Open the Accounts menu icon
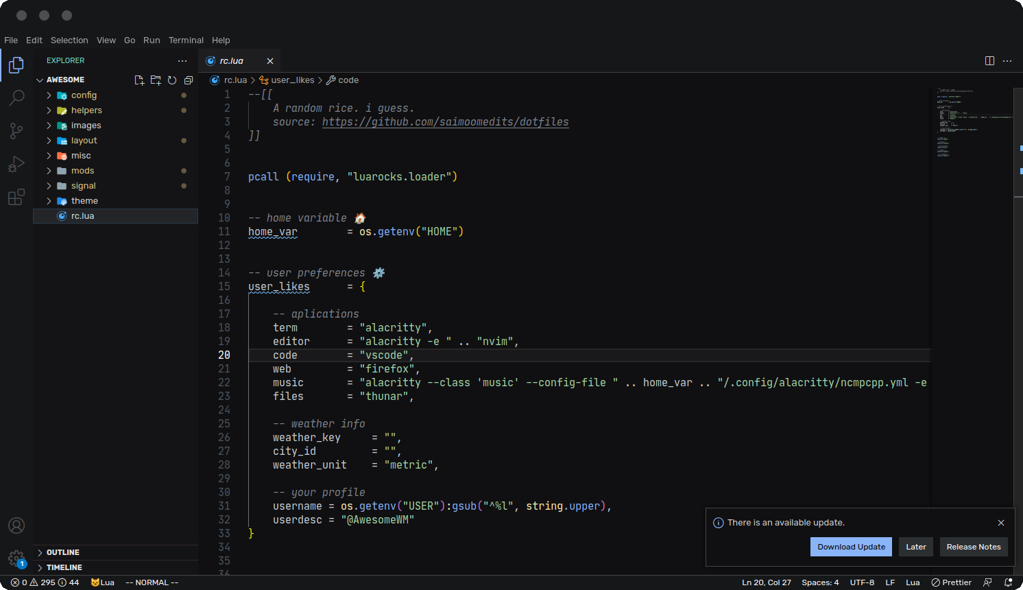 coord(16,526)
